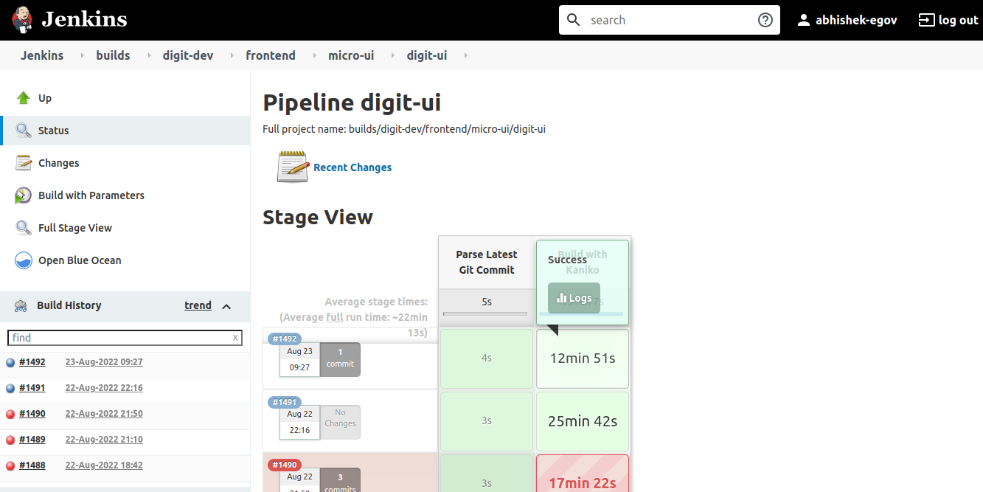
Task: Click the Build with Parameters clock icon
Action: click(x=24, y=195)
